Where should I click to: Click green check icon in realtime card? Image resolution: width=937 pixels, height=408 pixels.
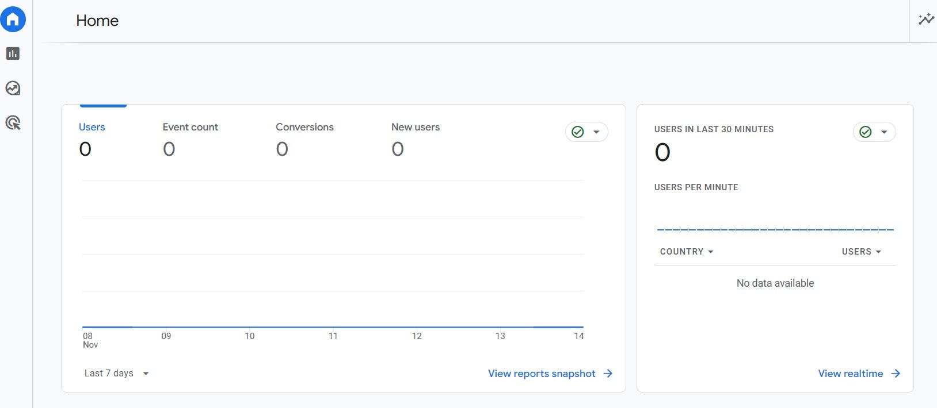[x=866, y=132]
